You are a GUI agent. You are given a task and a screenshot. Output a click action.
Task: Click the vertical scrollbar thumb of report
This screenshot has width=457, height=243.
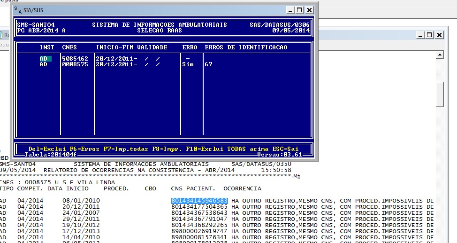(440, 94)
